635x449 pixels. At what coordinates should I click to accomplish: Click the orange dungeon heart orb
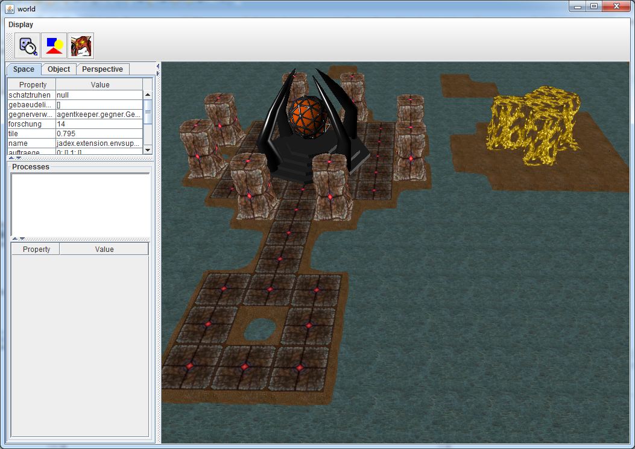click(307, 115)
